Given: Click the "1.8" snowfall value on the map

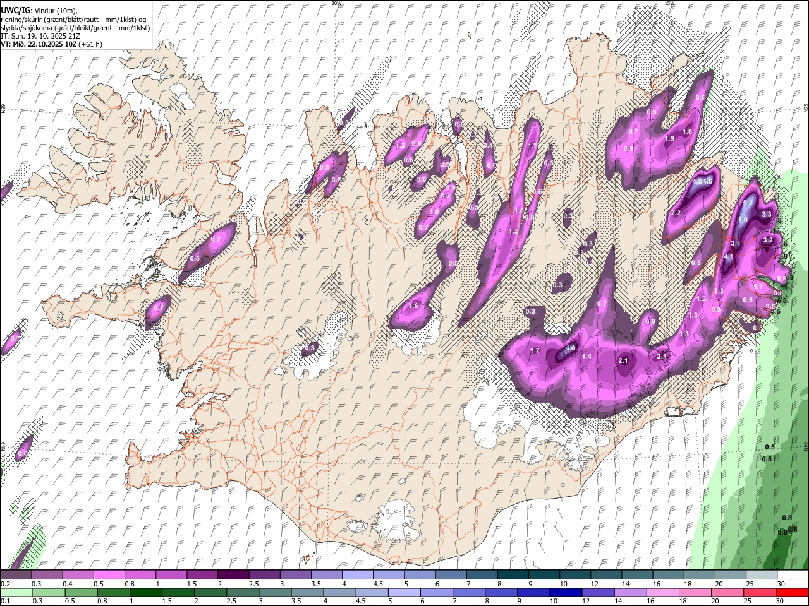Looking at the screenshot, I should [x=688, y=132].
